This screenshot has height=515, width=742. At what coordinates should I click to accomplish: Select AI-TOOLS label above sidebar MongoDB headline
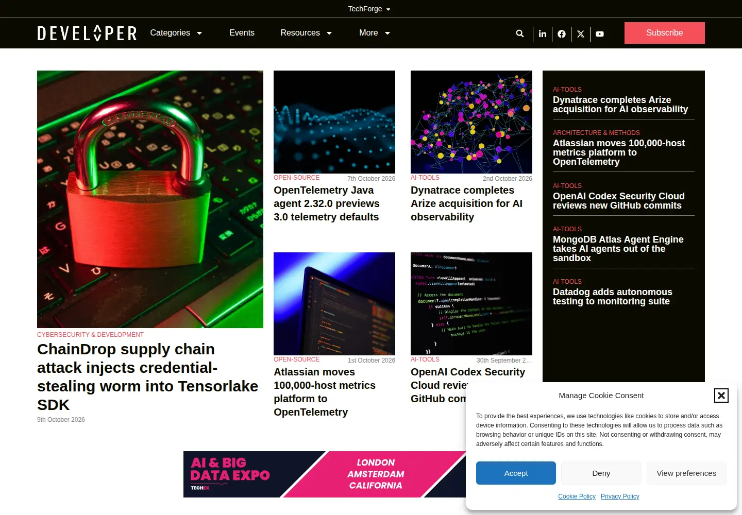tap(567, 229)
